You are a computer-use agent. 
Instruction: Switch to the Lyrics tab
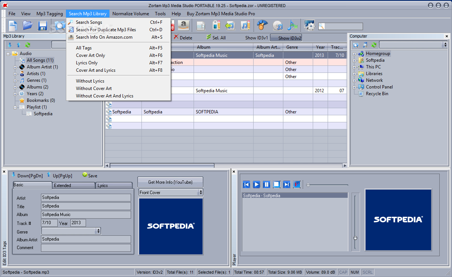tap(114, 185)
